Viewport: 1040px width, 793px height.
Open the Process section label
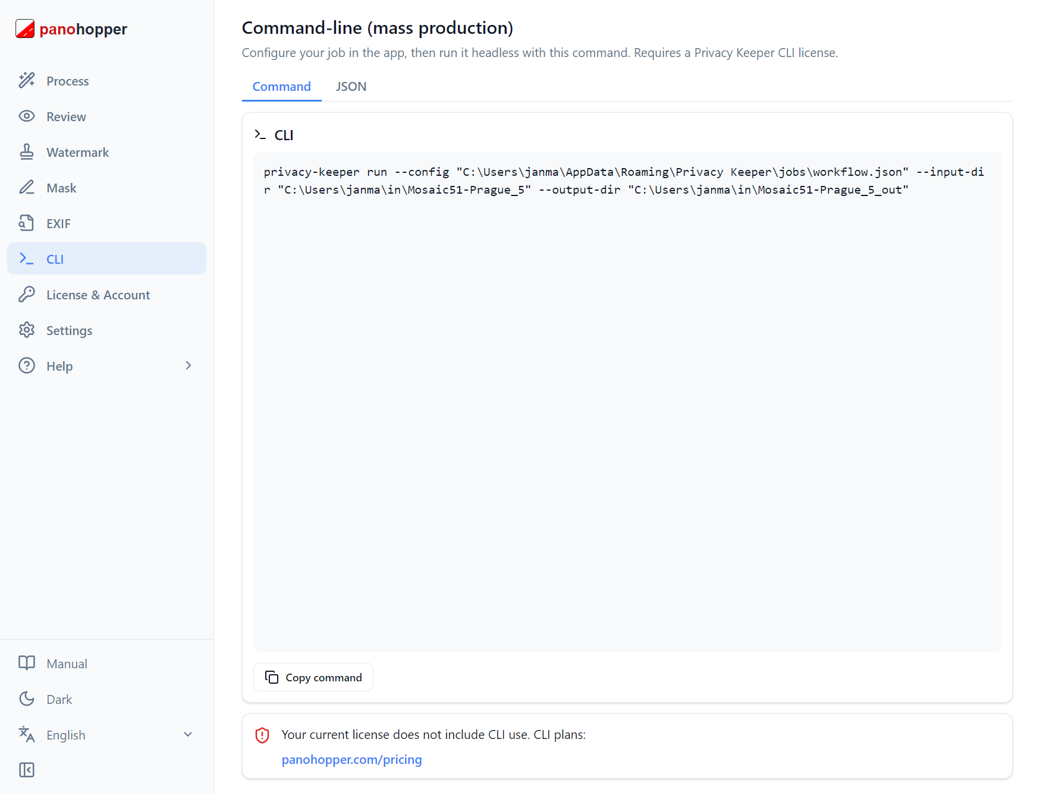[x=68, y=81]
